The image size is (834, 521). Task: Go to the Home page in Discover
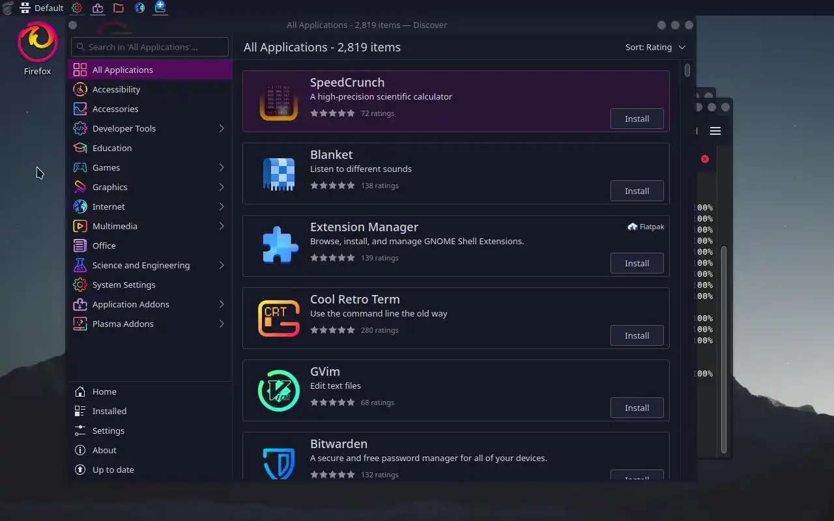click(x=150, y=391)
